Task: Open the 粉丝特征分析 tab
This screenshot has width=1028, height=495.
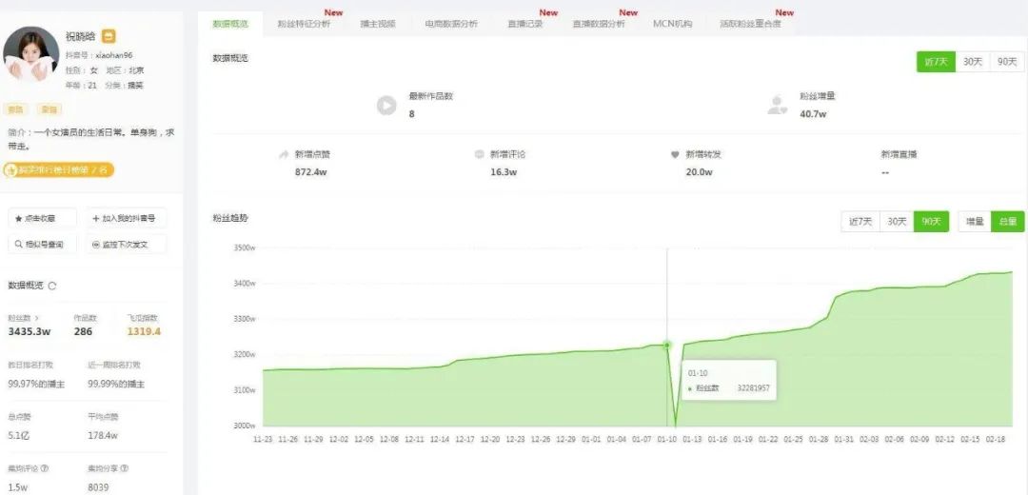Action: [304, 24]
